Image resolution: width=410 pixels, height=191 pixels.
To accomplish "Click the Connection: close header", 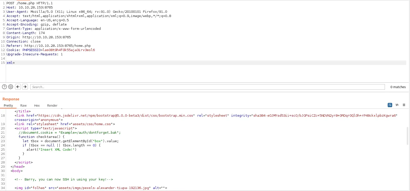I will point(24,42).
